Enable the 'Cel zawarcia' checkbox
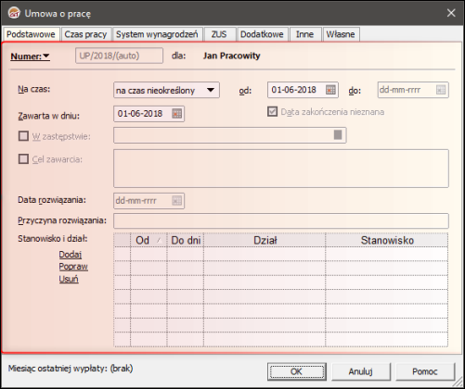Screen dimensions: 465x389 [23, 159]
